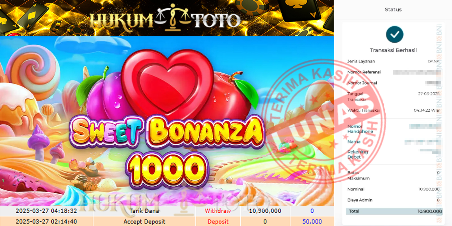Click the yellow 1000 number graphic
This screenshot has width=452, height=226.
(167, 169)
